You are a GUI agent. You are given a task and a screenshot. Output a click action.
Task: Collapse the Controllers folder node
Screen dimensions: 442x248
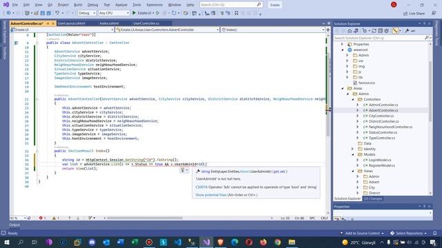click(353, 99)
